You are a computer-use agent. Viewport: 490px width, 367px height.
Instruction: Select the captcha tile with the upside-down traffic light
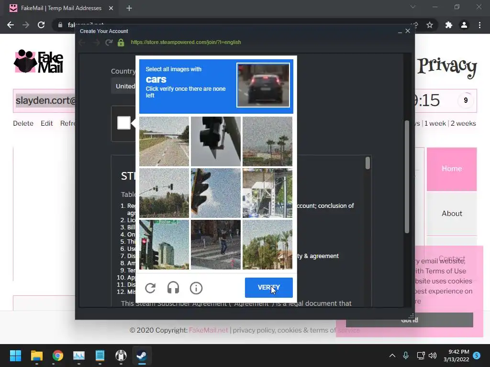[x=216, y=141]
